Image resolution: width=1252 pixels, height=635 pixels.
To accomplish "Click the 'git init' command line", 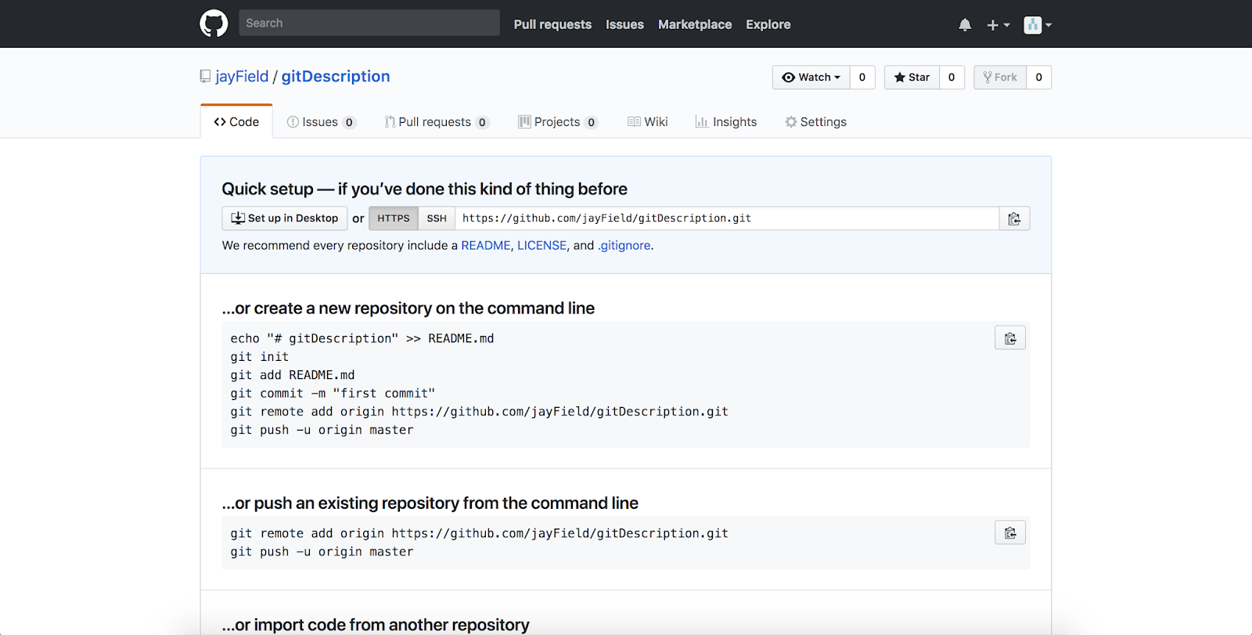I will (x=260, y=357).
